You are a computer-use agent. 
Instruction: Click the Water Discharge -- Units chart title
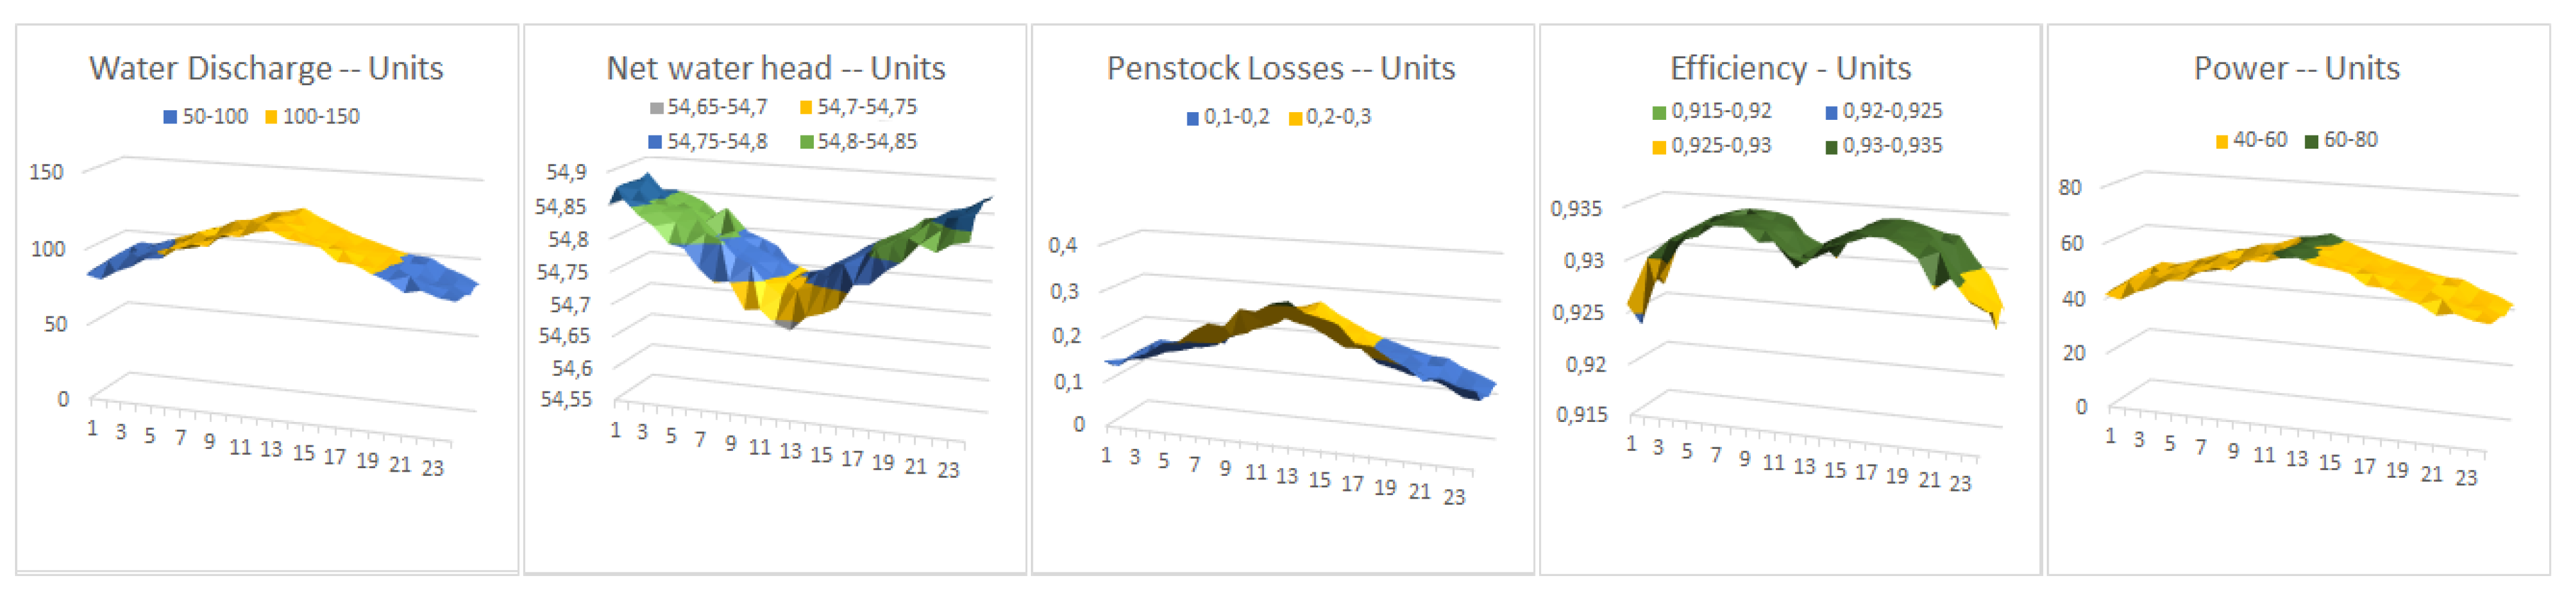tap(266, 68)
